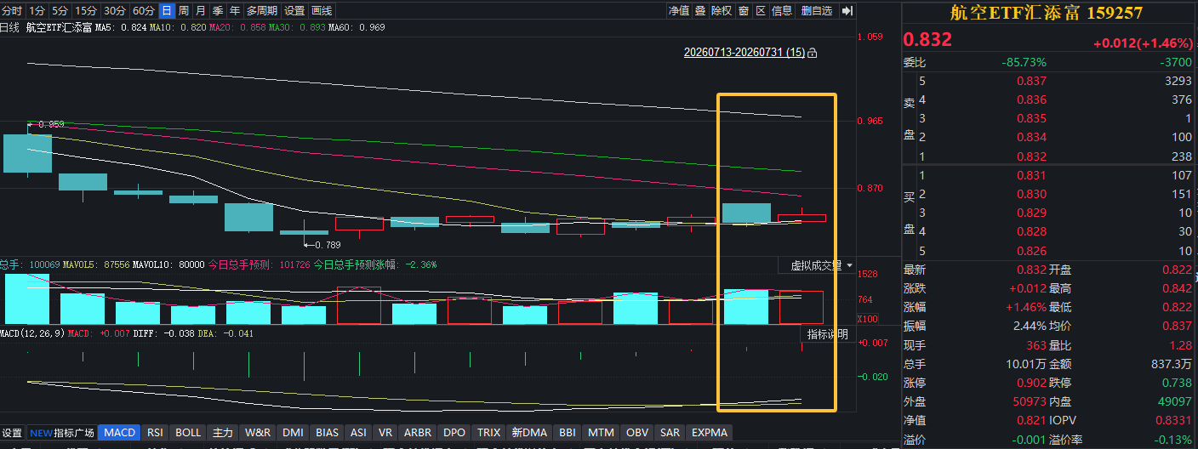Screen dimensions: 1198x449
Task: Click the 指标说明 indicator help button
Action: pyautogui.click(x=827, y=334)
